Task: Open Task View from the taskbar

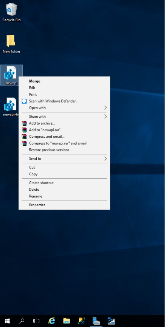Action: click(x=36, y=321)
